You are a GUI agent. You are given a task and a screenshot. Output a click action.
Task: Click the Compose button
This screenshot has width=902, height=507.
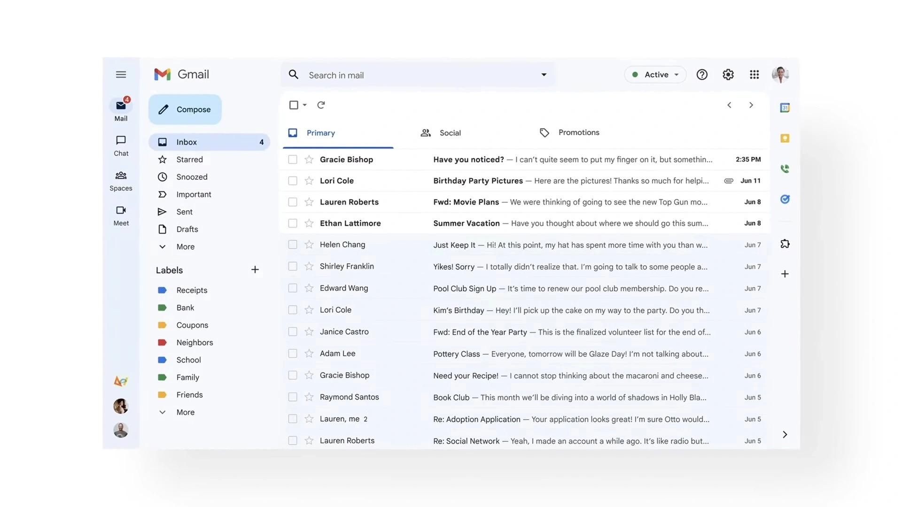pos(185,109)
